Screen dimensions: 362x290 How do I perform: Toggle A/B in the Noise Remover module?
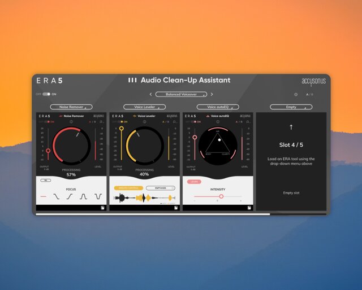click(92, 122)
